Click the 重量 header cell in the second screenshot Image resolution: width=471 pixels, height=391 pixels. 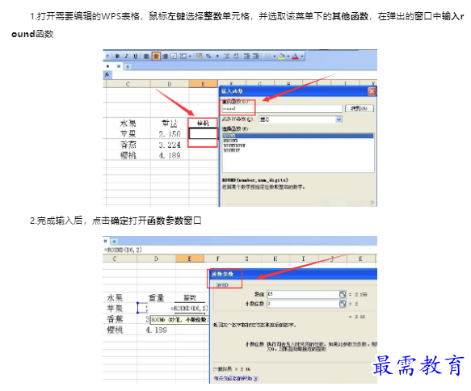click(156, 298)
